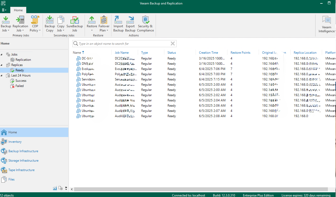Image resolution: width=336 pixels, height=197 pixels.
Task: Collapse the Last 24 Hours node
Action: click(x=2, y=75)
